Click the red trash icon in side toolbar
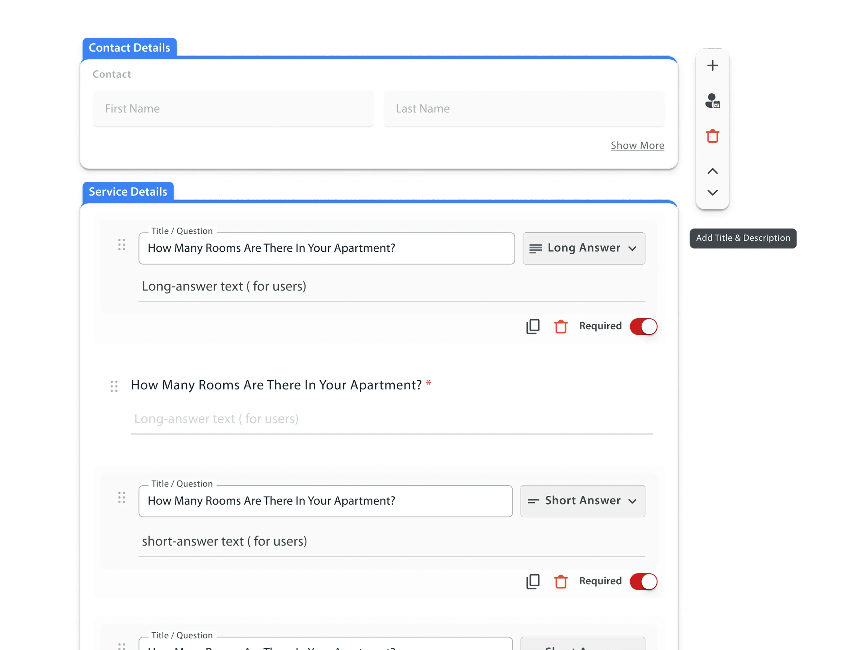This screenshot has width=868, height=650. 712,136
